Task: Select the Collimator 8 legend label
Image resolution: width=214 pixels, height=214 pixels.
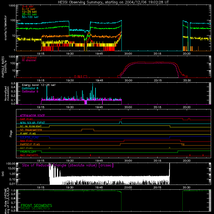Action: coord(30,88)
